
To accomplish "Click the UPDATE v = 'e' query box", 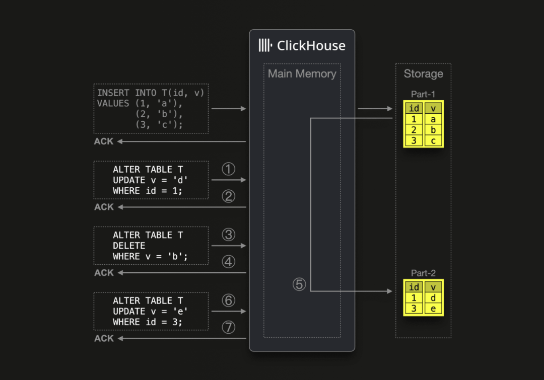I will pyautogui.click(x=151, y=311).
